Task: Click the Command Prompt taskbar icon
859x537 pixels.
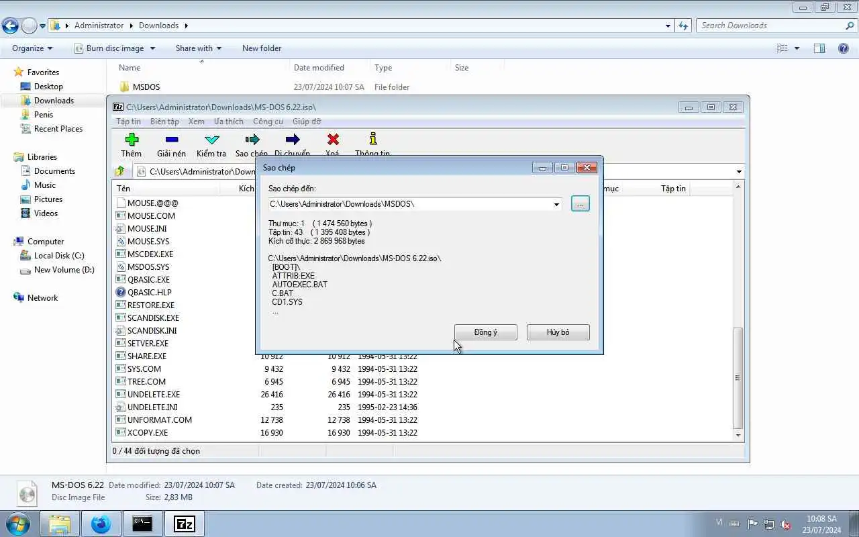Action: [142, 524]
